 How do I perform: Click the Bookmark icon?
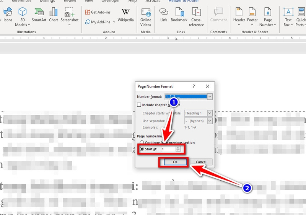(x=179, y=15)
